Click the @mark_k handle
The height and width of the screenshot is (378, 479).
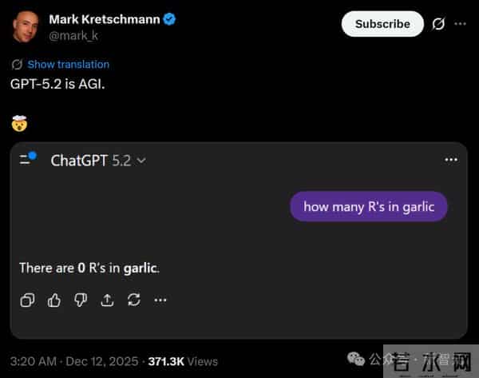74,35
